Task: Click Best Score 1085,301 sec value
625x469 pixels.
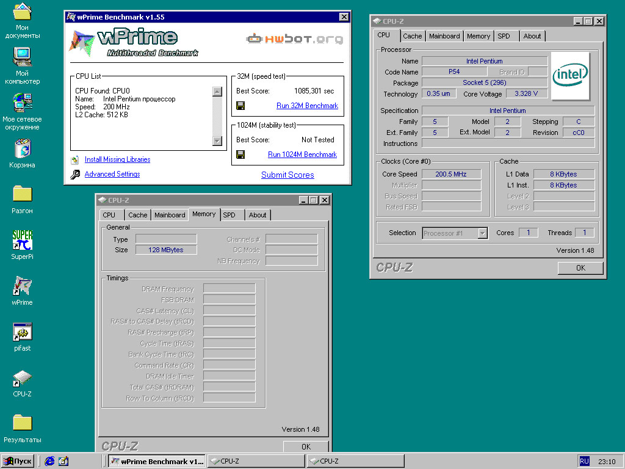Action: (x=314, y=91)
